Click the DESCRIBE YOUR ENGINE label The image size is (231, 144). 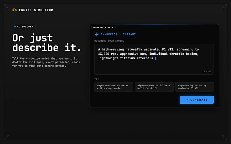click(109, 41)
